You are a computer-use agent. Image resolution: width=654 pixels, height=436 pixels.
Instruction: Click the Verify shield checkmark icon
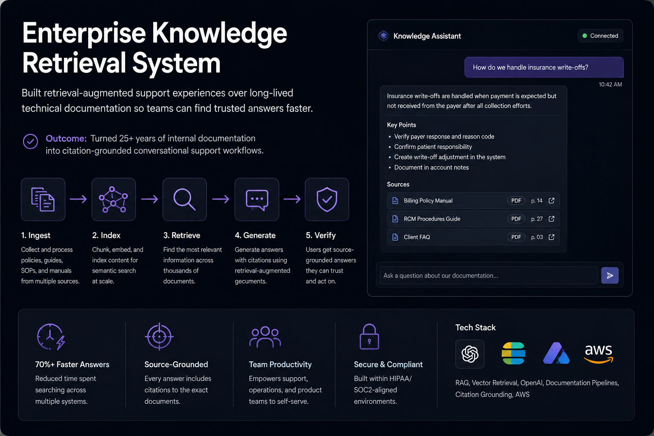(x=327, y=199)
